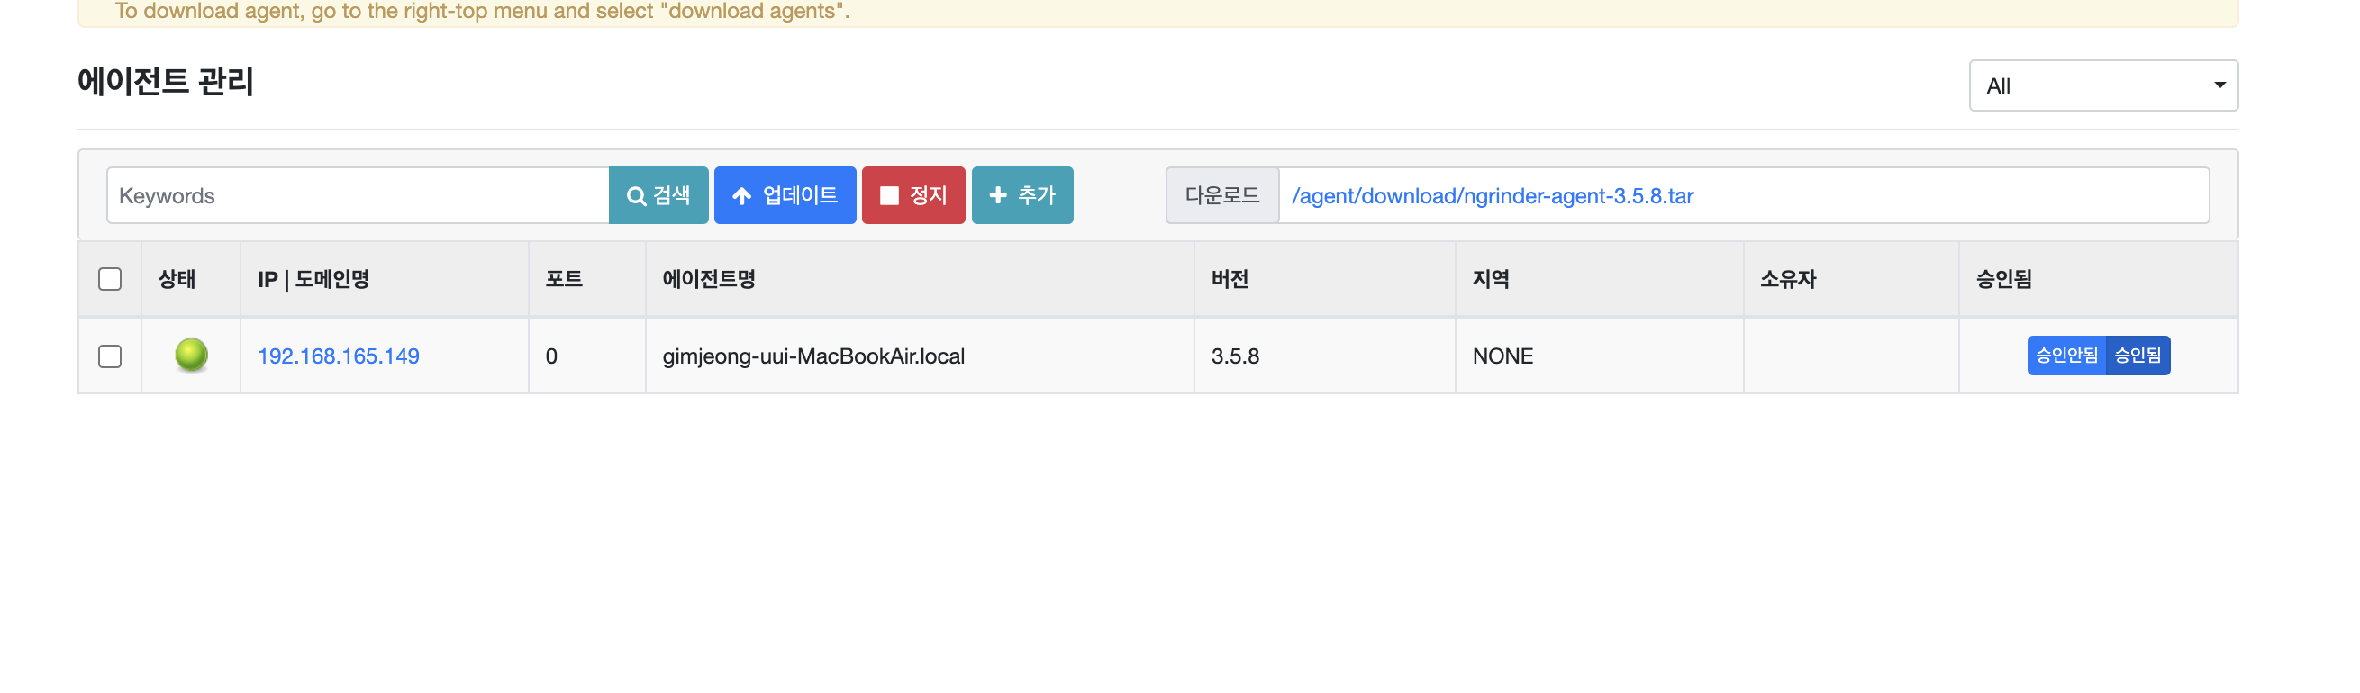The image size is (2360, 693).
Task: Stop agents with the red 정지 button
Action: click(x=912, y=195)
